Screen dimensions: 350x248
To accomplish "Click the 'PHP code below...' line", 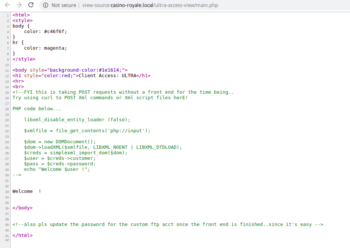I will tap(37, 109).
